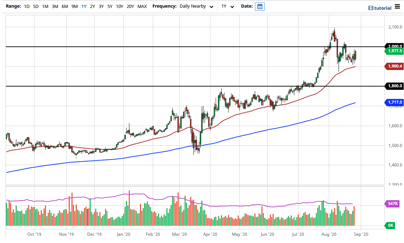404x243 pixels.
Task: Set the range to 1M
Action: pos(45,7)
